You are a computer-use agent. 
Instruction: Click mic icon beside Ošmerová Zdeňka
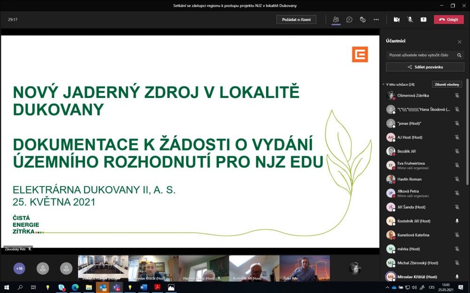(x=457, y=95)
